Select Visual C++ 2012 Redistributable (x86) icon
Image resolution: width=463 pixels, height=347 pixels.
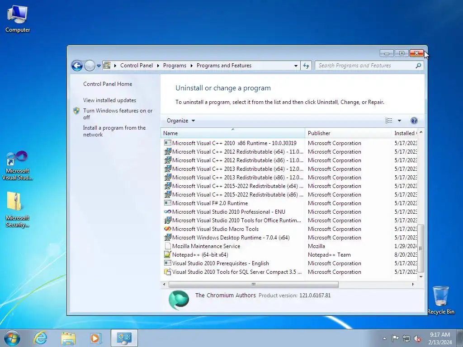(x=167, y=160)
